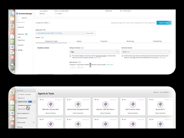The width and height of the screenshot is (184, 138).
Task: Switch to the Monitoring tab
Action: [130, 41]
